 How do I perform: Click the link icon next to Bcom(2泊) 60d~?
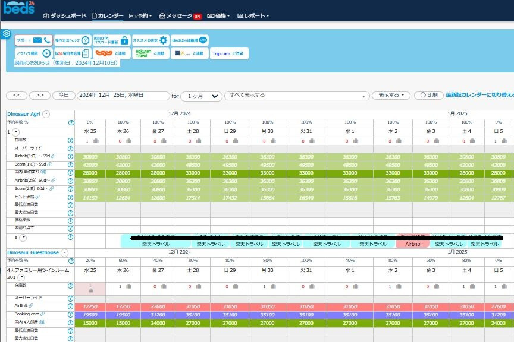pyautogui.click(x=52, y=188)
